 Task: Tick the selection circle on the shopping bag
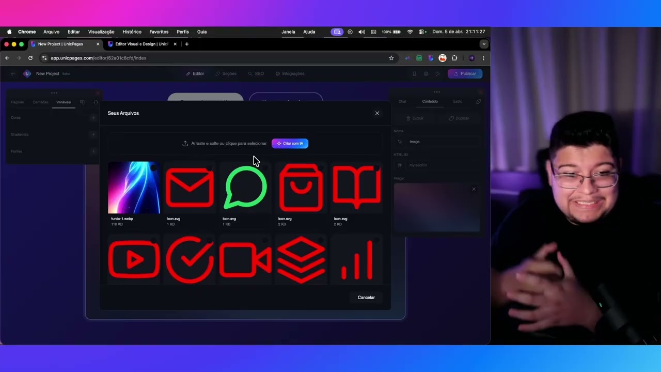321,168
